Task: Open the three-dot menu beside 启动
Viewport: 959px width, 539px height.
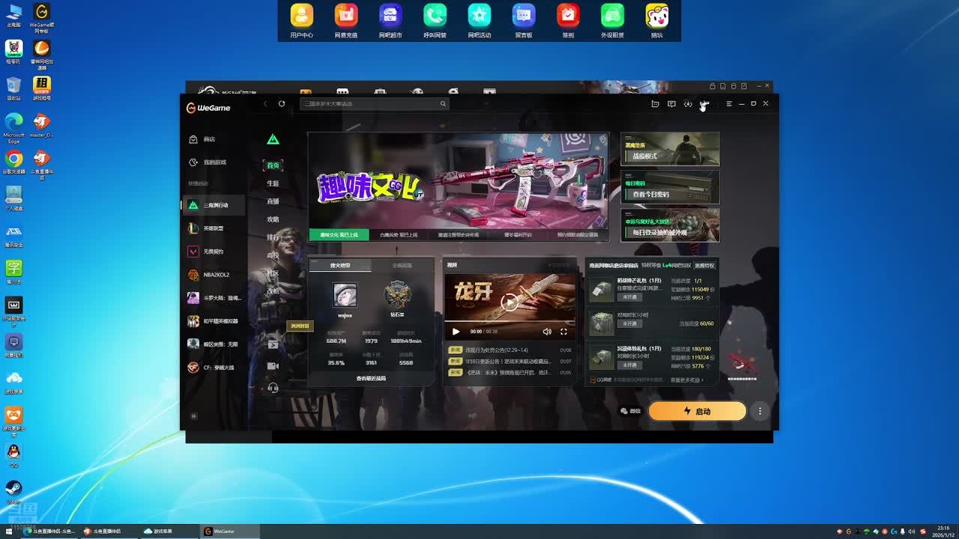Action: (760, 411)
